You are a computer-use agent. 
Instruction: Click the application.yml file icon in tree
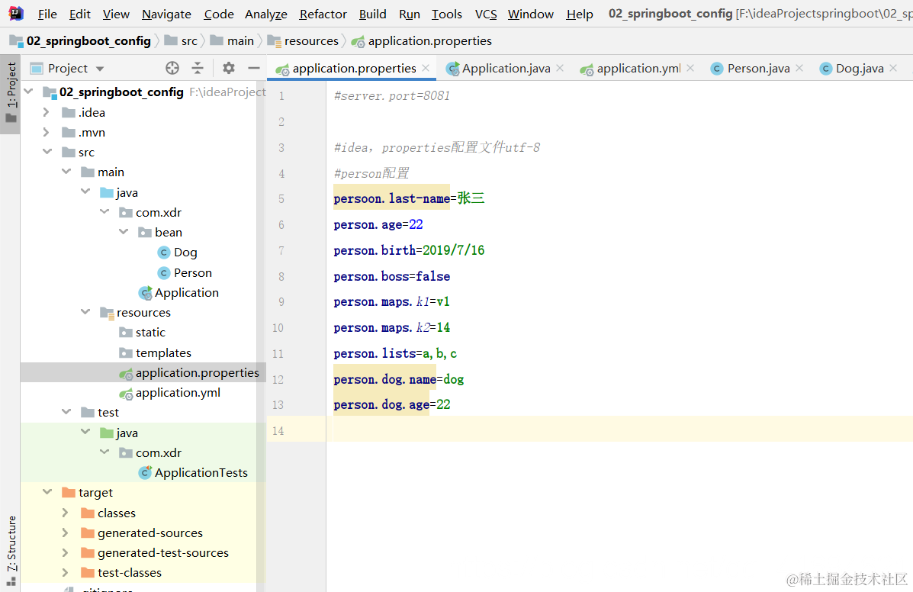tap(126, 394)
